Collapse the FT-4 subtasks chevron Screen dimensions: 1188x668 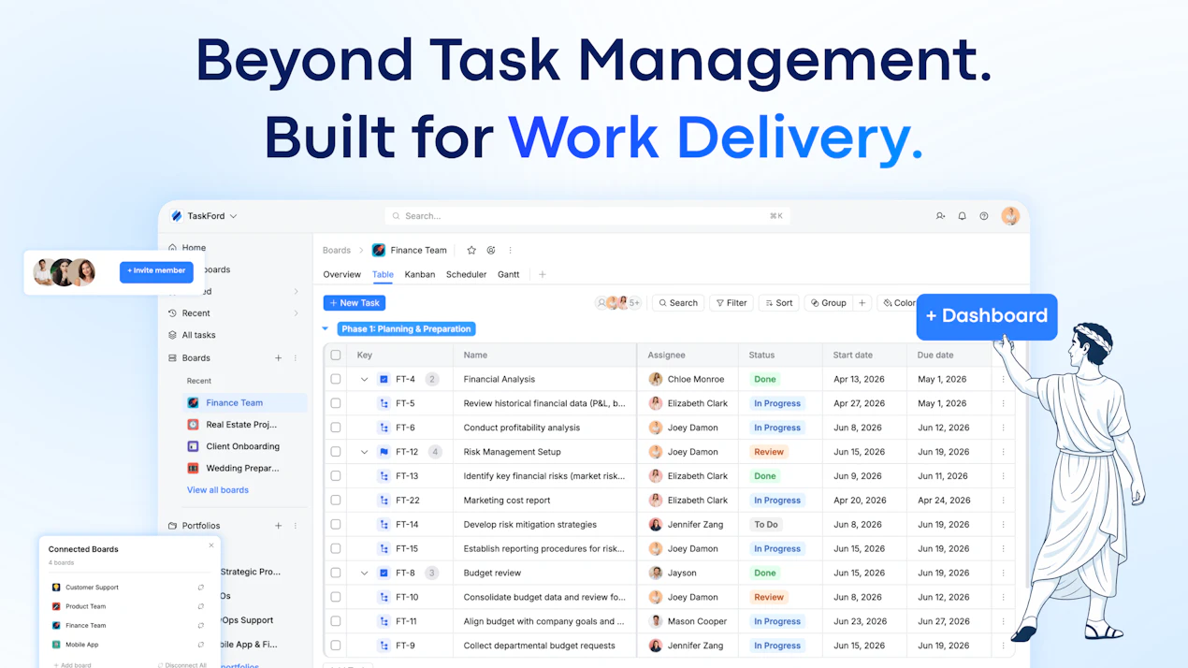pyautogui.click(x=364, y=380)
